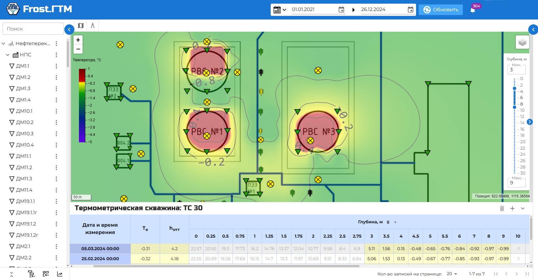Select the map view toolbar icon
This screenshot has height=280, width=538.
click(x=81, y=26)
